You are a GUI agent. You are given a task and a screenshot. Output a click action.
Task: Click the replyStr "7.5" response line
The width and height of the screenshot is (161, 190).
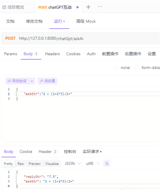tap(41, 177)
